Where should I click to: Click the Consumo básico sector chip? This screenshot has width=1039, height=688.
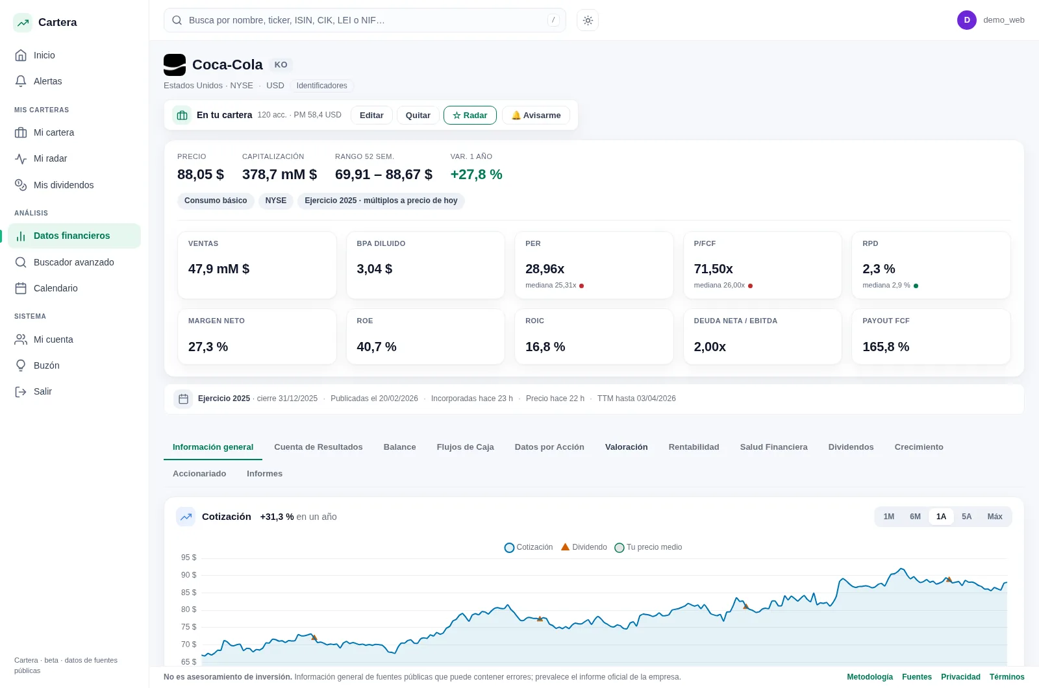[216, 201]
